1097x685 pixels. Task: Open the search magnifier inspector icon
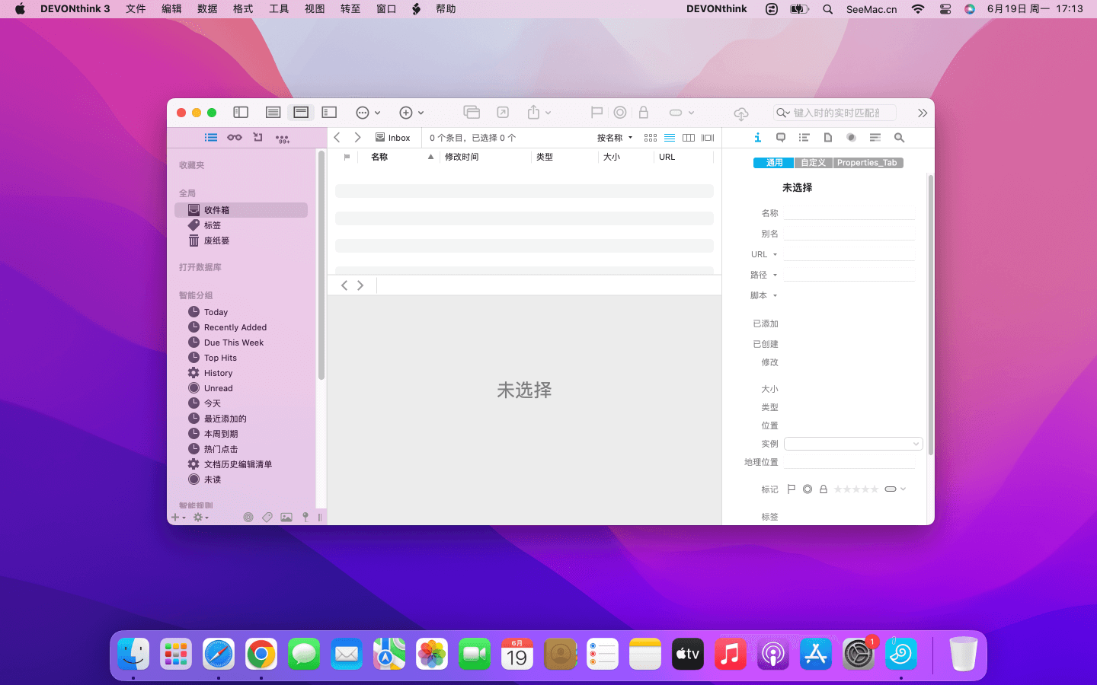[x=899, y=138]
